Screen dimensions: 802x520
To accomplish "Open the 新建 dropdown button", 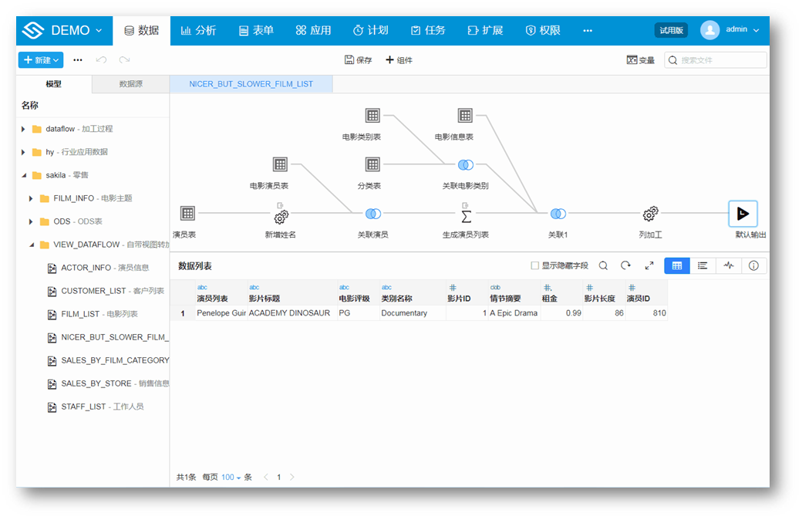I will tap(40, 59).
